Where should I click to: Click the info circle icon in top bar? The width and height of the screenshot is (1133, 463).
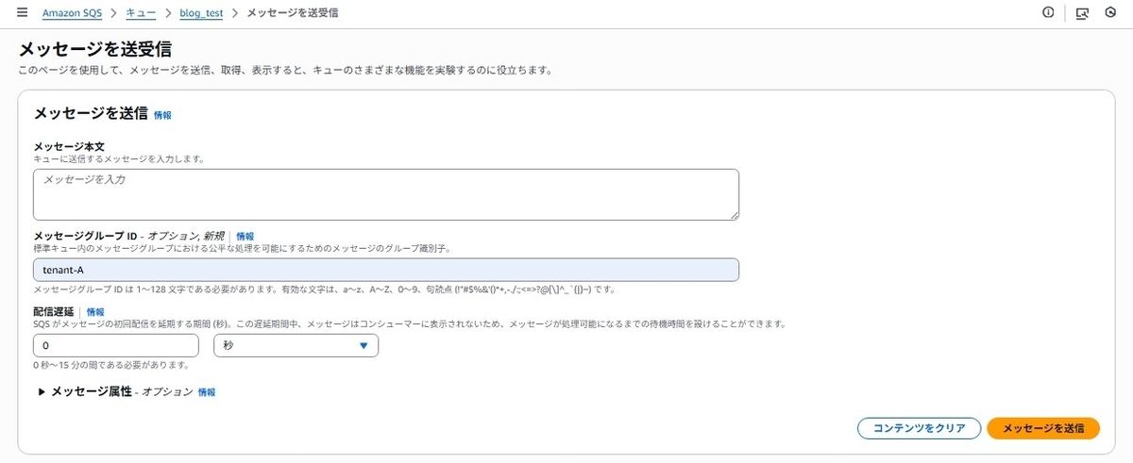point(1048,13)
